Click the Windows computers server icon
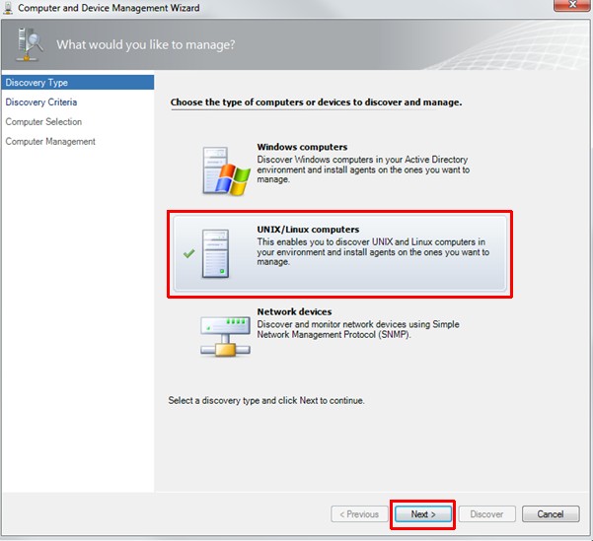 point(226,170)
